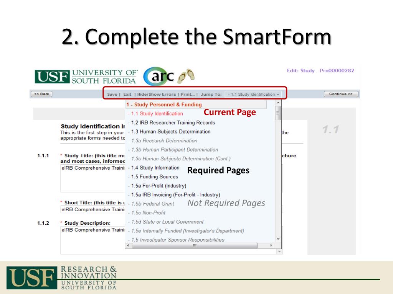Click Save in the toolbar
The height and width of the screenshot is (294, 393).
pyautogui.click(x=112, y=94)
